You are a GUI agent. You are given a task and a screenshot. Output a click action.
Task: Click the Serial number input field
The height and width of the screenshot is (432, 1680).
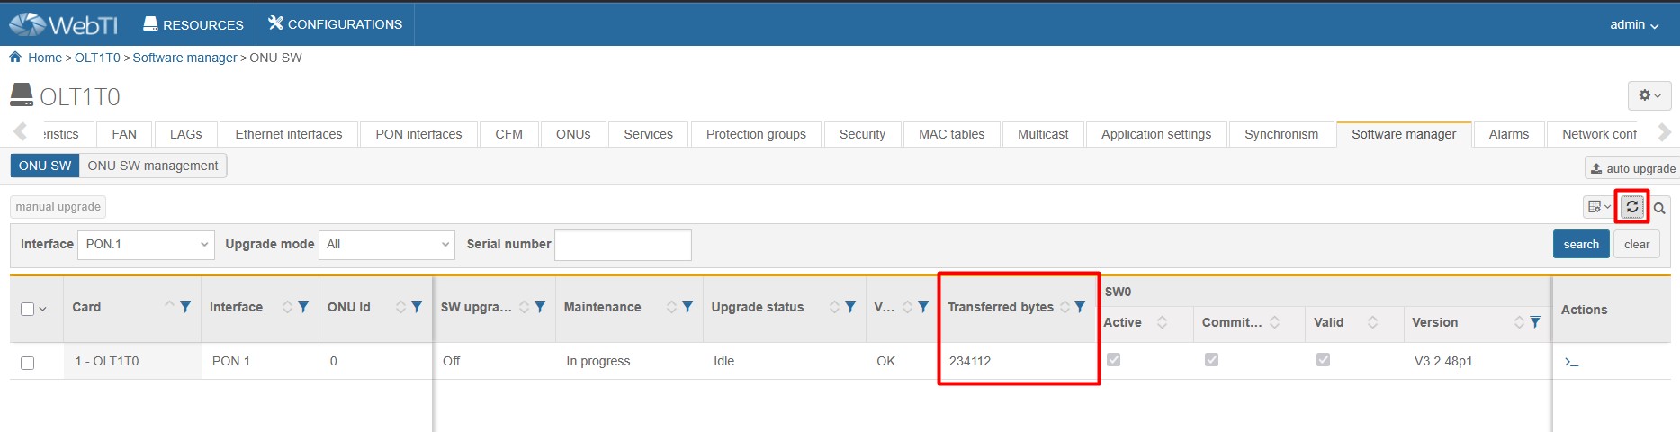coord(623,245)
